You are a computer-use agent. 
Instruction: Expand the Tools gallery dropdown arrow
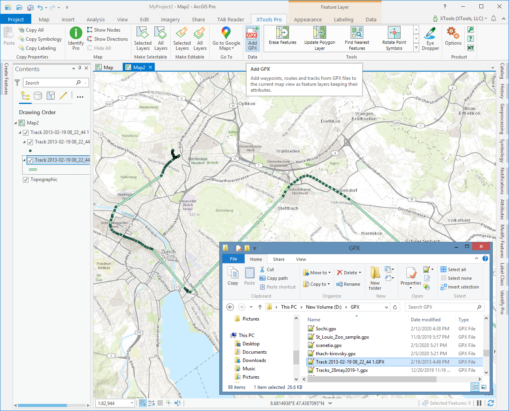click(x=416, y=48)
